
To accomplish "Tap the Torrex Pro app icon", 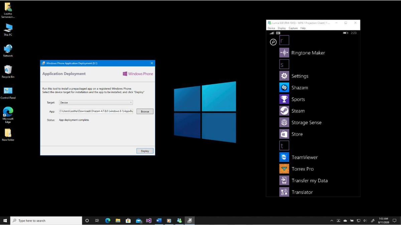I will click(x=284, y=169).
